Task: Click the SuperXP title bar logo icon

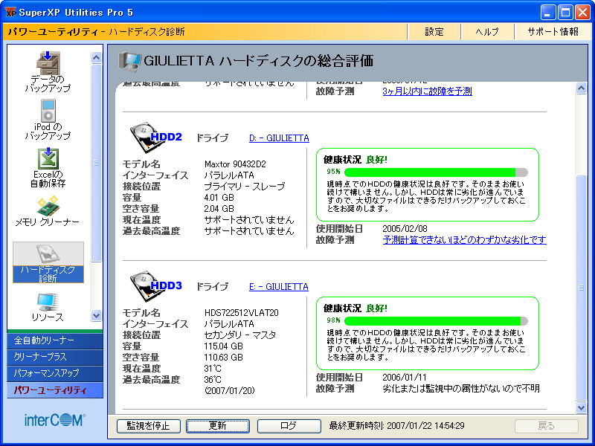Action: coord(10,12)
